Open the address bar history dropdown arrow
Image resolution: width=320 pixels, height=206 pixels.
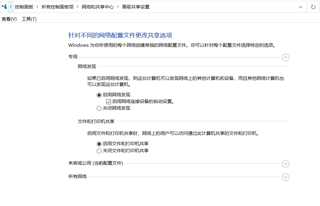pyautogui.click(x=300, y=7)
